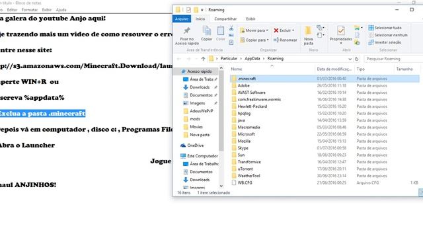Screen dimensions: 423x238
Task: Open quick access toolbar customize arrow
Action: tap(202, 10)
